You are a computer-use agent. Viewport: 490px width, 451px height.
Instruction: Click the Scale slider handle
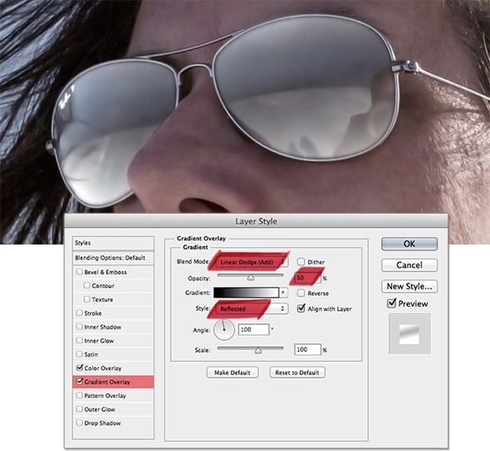pos(257,350)
